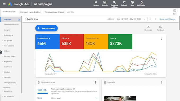Click the sidebar vertical scrollbar
Screen dimensions: 180x101
point(22,54)
